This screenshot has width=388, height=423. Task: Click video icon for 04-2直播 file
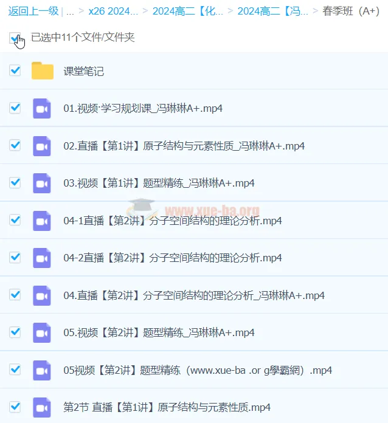pos(42,258)
